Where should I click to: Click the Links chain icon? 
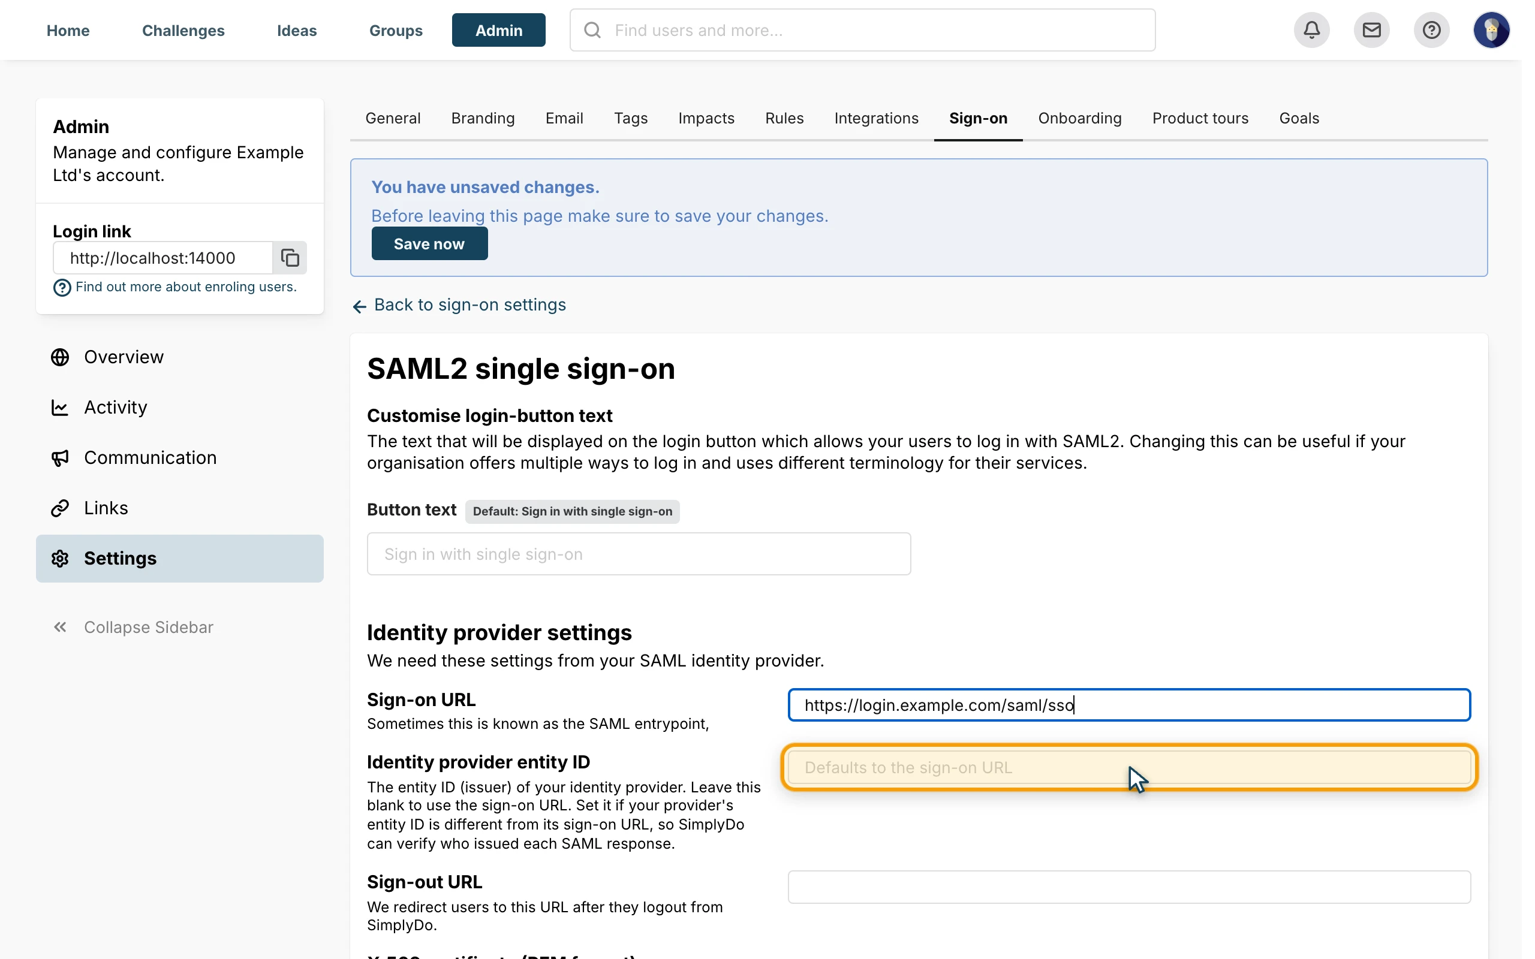pos(60,508)
